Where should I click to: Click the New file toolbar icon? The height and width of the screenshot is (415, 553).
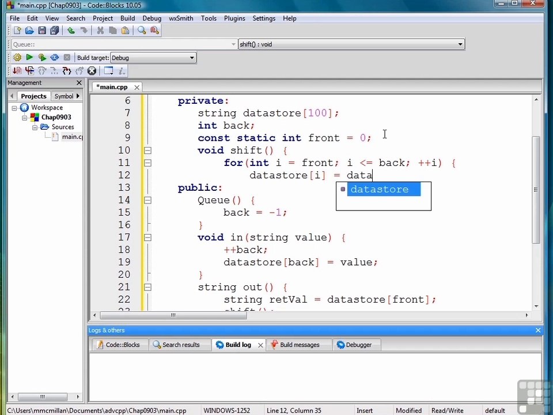(x=17, y=31)
